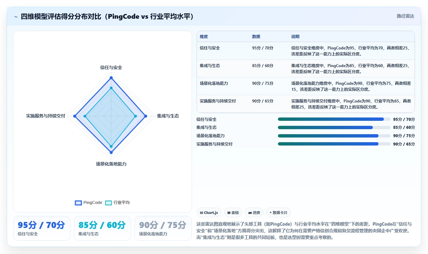The height and width of the screenshot is (254, 428).
Task: Click the 行业平均 point on 场景化落地能力 radar axis
Action: coord(111,146)
